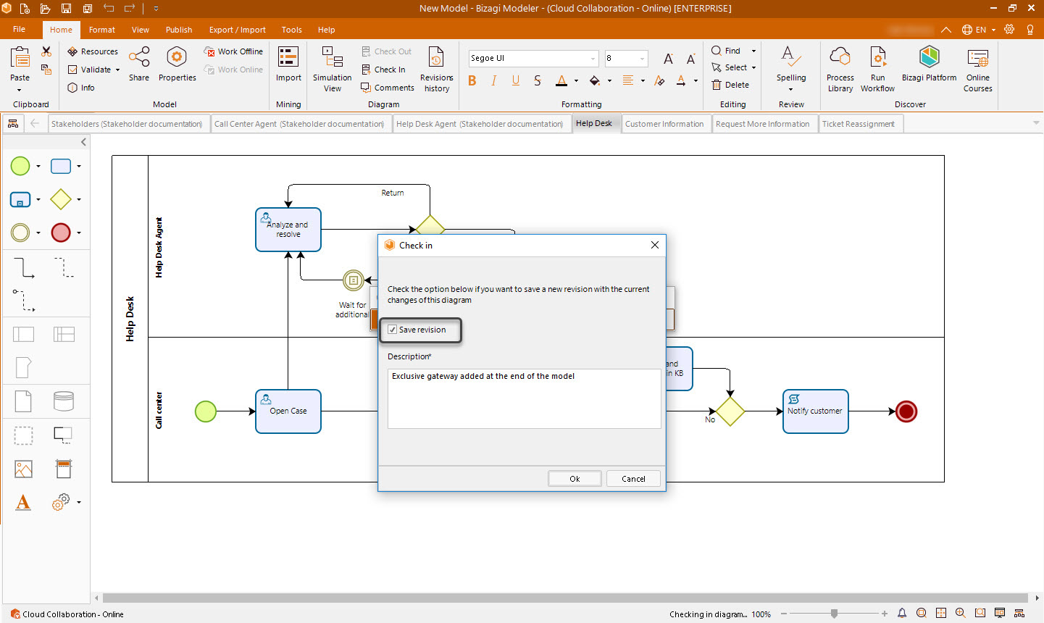The height and width of the screenshot is (623, 1044).
Task: Switch to the Format ribbon tab
Action: (x=102, y=30)
